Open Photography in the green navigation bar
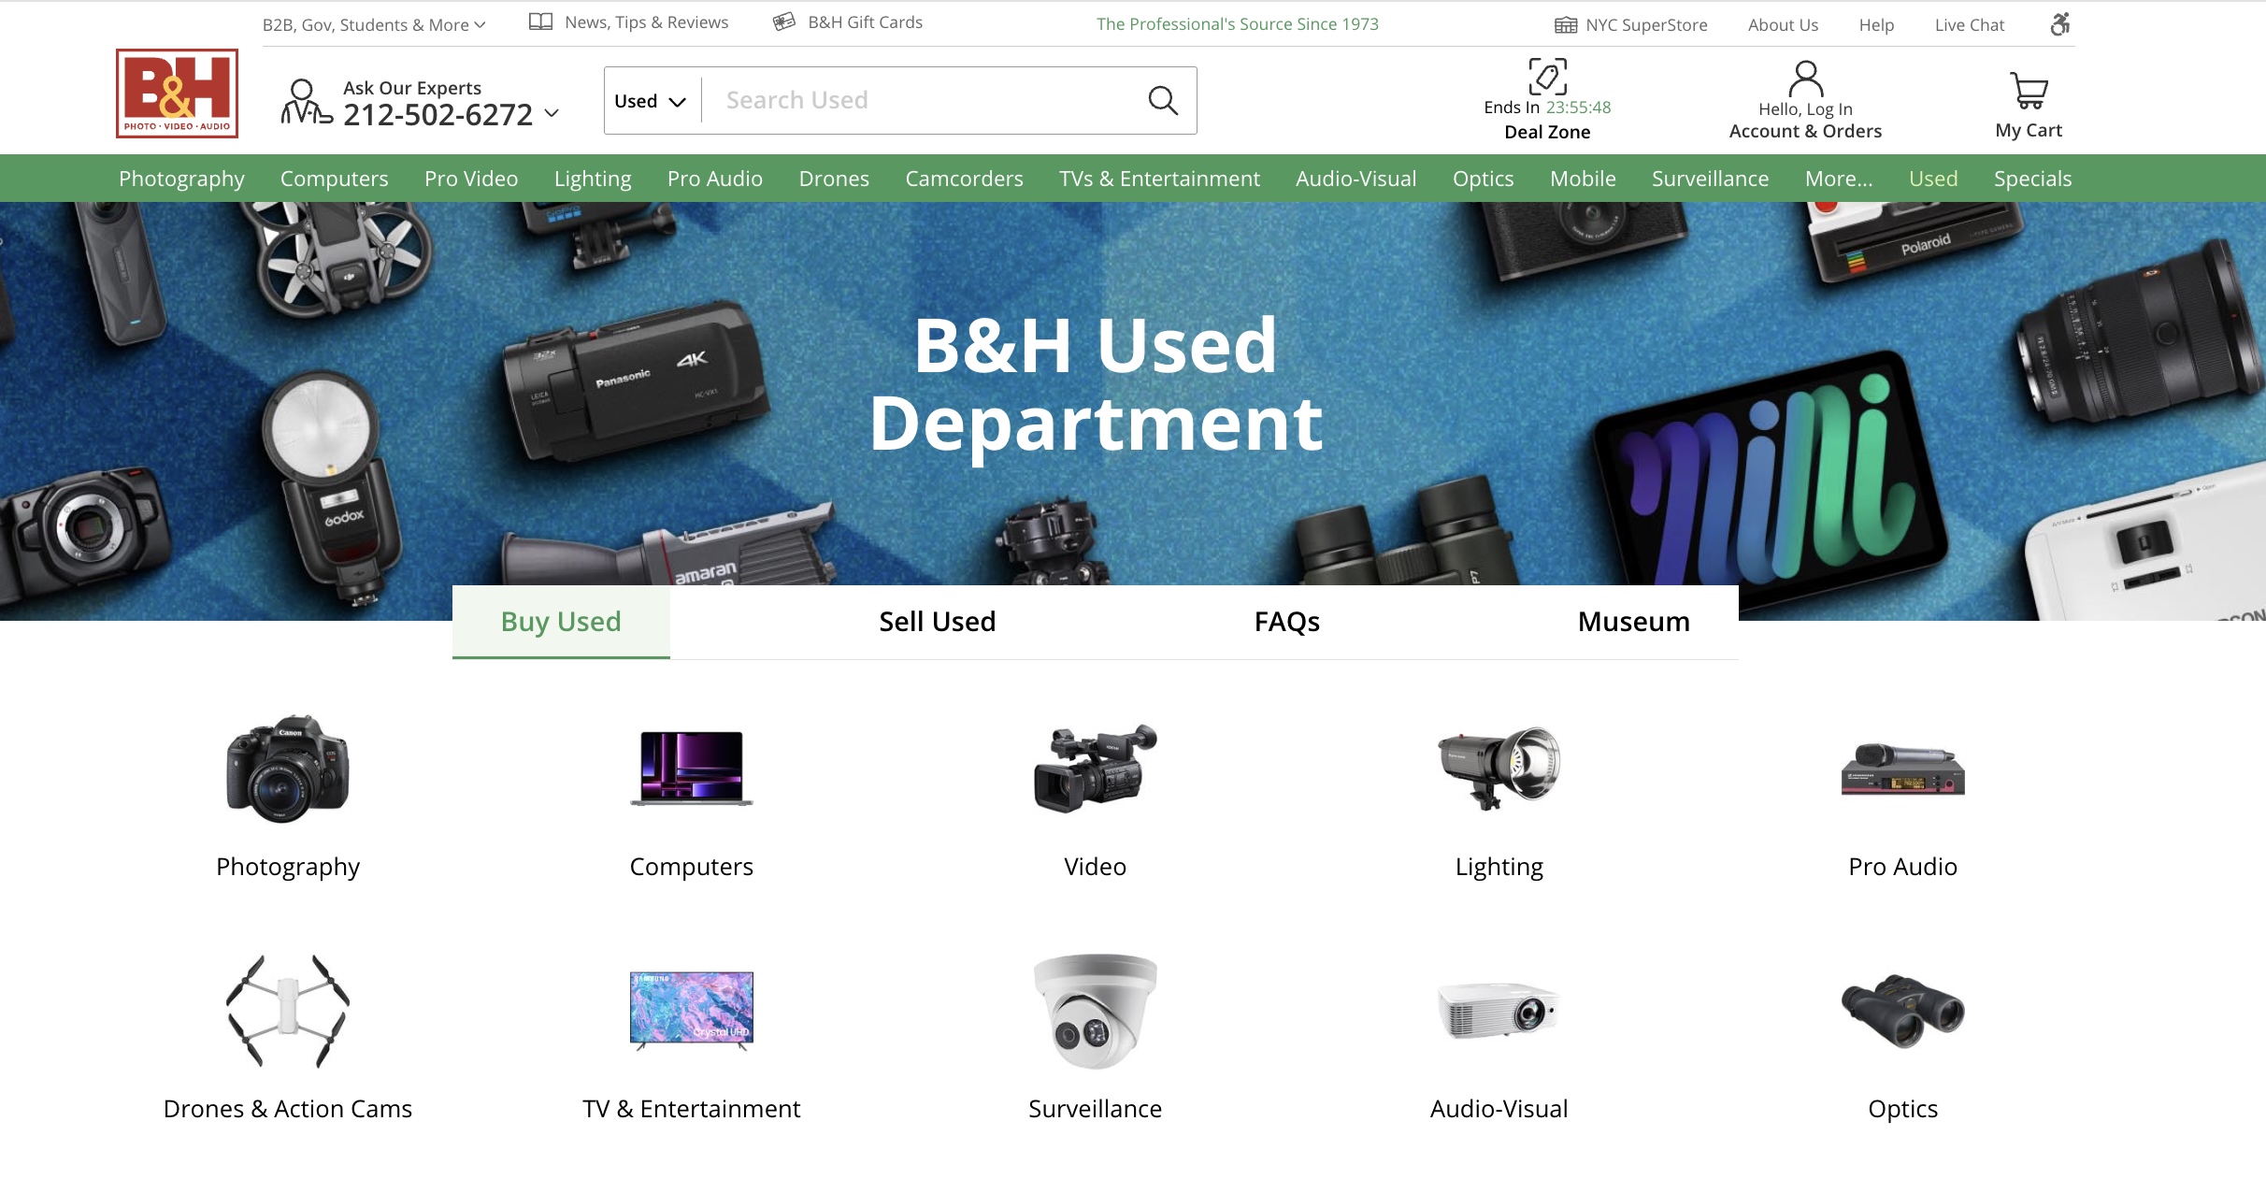This screenshot has height=1193, width=2266. coord(181,179)
